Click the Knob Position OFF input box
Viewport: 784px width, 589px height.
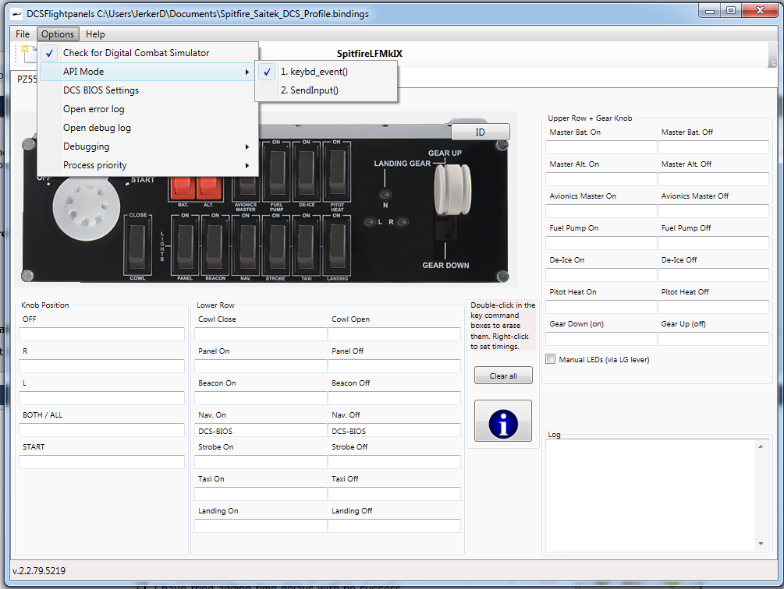click(102, 334)
